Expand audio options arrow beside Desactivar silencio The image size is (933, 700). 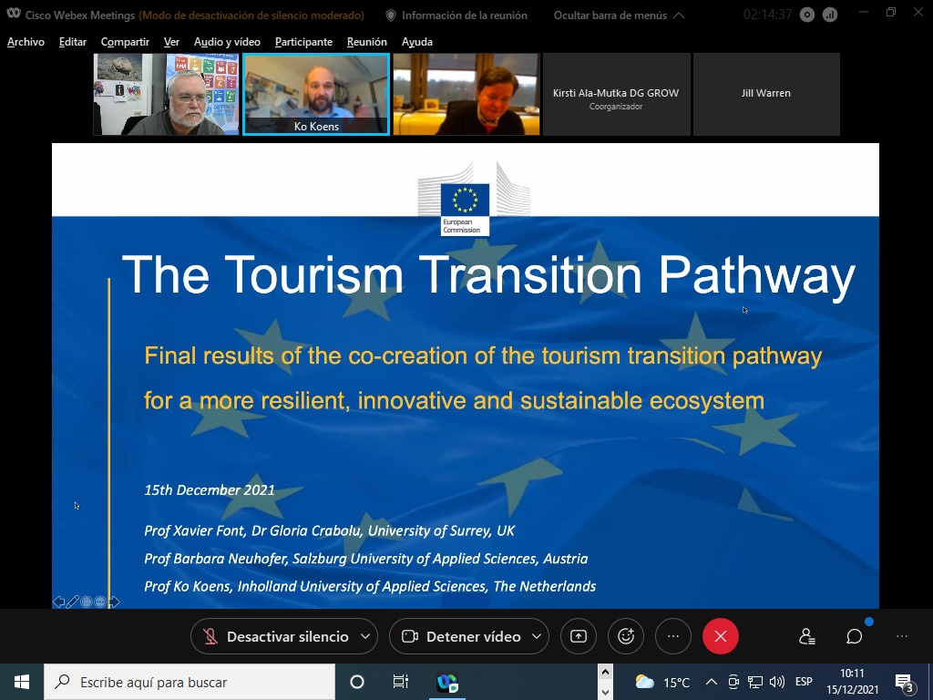point(365,636)
